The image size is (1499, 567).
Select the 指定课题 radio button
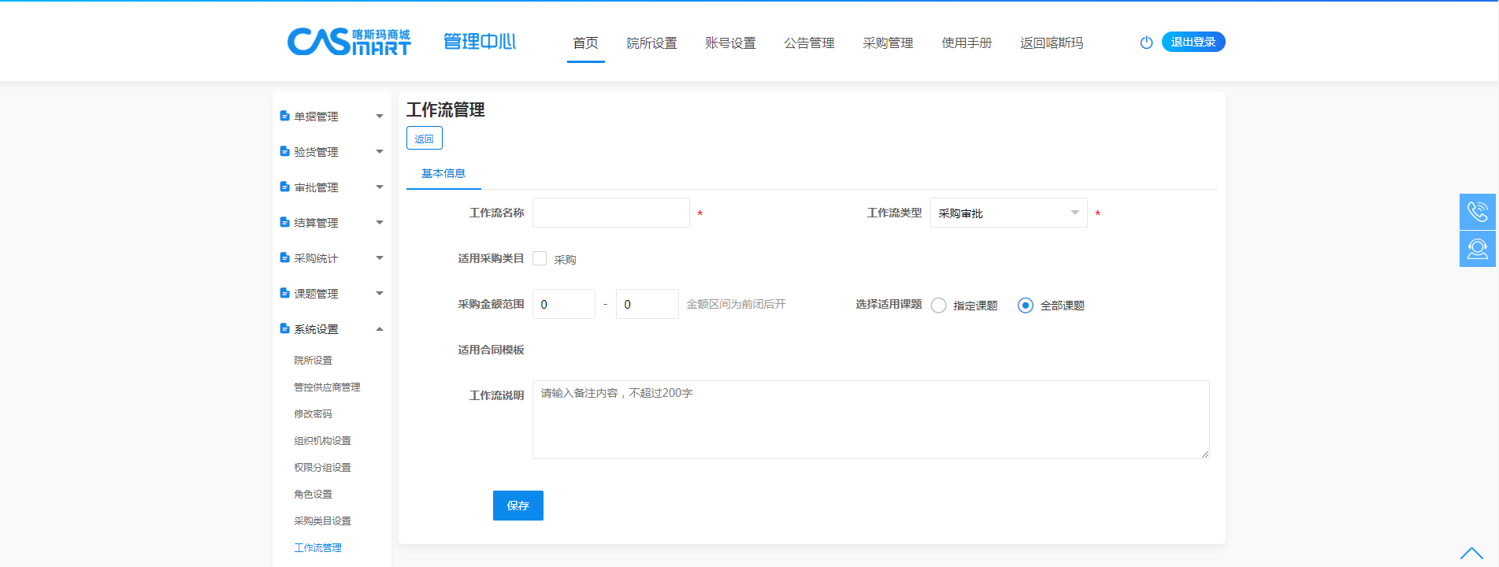(x=938, y=306)
